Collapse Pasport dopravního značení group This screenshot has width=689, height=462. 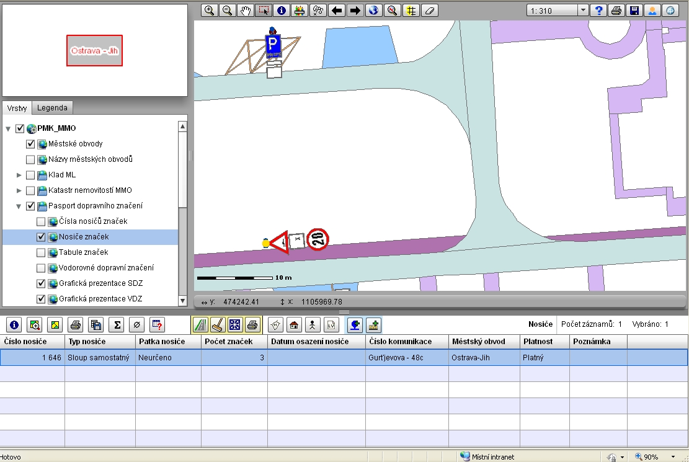pyautogui.click(x=19, y=206)
